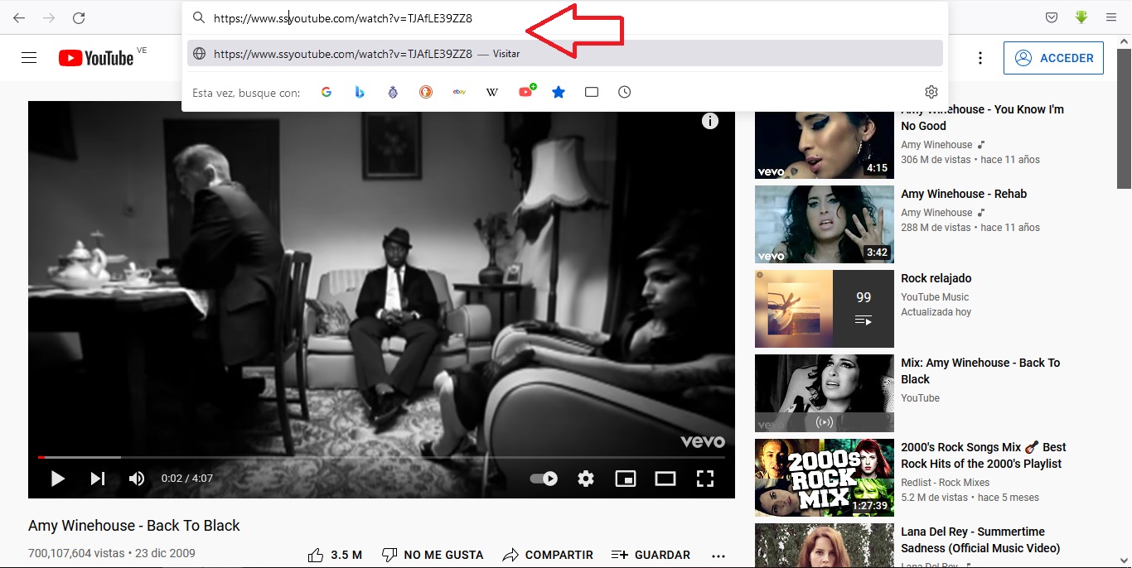Click the green download extension icon
Image resolution: width=1132 pixels, height=568 pixels.
(x=1081, y=17)
